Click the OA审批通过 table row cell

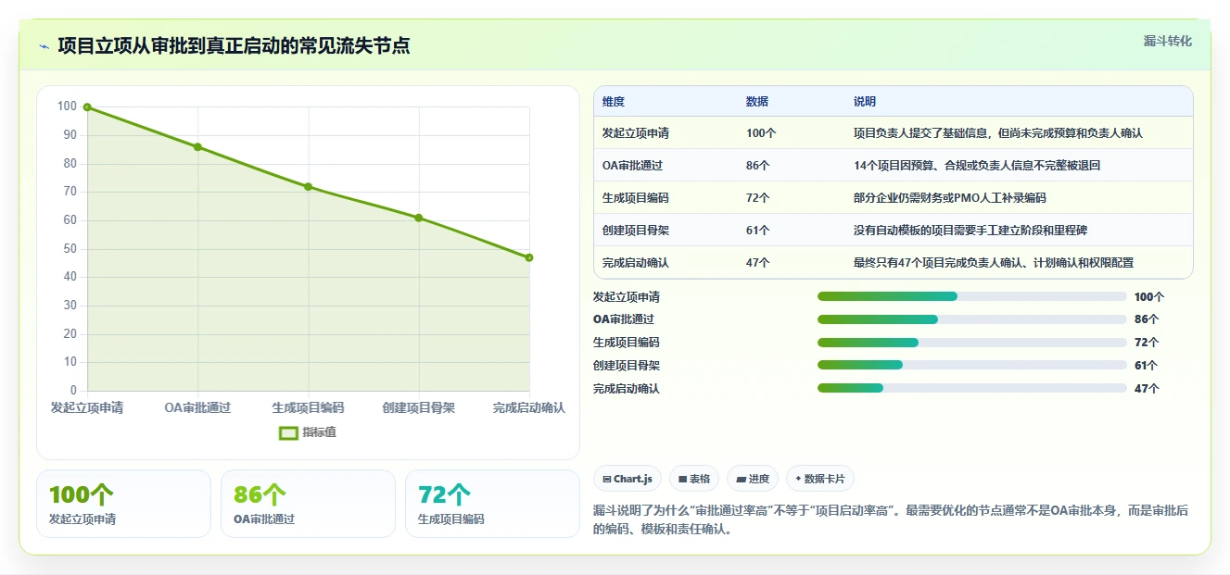tap(632, 166)
